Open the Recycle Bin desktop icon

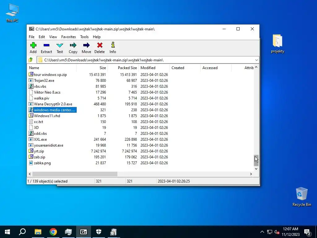302,196
